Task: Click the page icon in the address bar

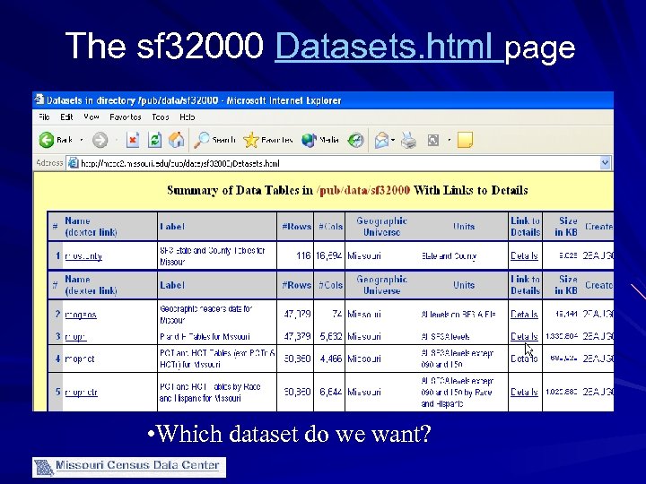Action: pos(73,163)
